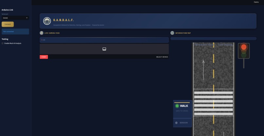Click the G.A.N.D.A.L.F. title text
This screenshot has height=136, width=264.
pos(64,20)
